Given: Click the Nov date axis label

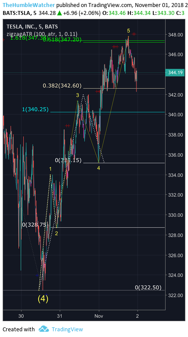Looking at the screenshot, I should pyautogui.click(x=99, y=316).
